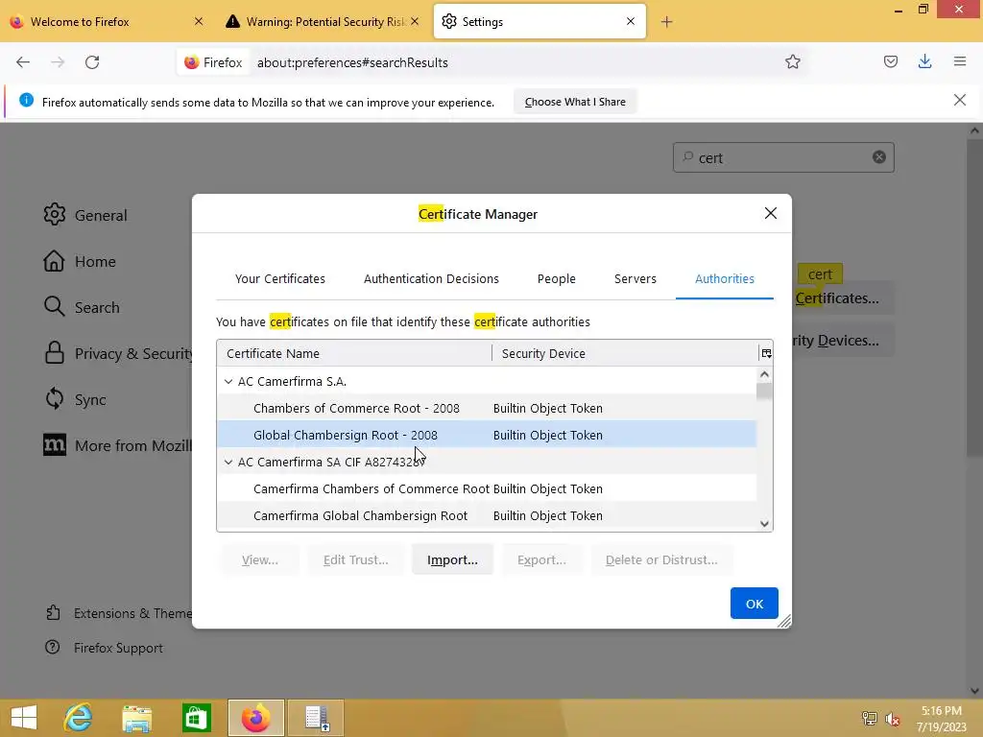
Task: Select Camerfirma Chambers of Commerce Root row
Action: (487, 488)
